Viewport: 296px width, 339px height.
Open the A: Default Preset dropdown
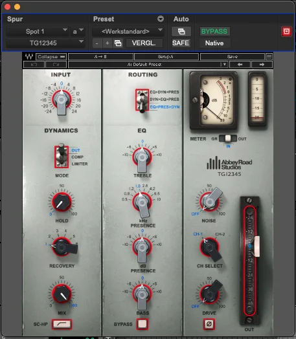pyautogui.click(x=148, y=65)
